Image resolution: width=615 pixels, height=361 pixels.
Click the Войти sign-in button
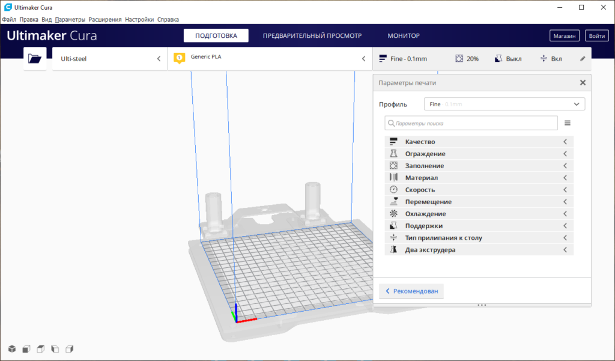597,36
